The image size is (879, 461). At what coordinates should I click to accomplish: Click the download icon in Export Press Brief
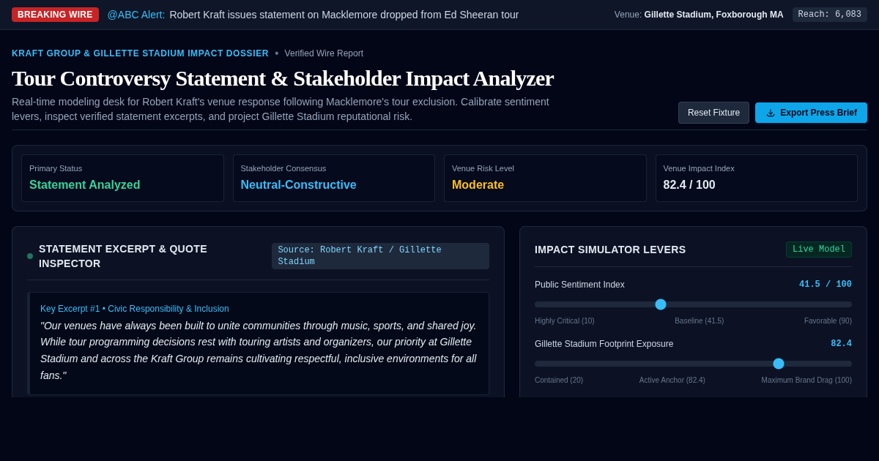pyautogui.click(x=771, y=113)
